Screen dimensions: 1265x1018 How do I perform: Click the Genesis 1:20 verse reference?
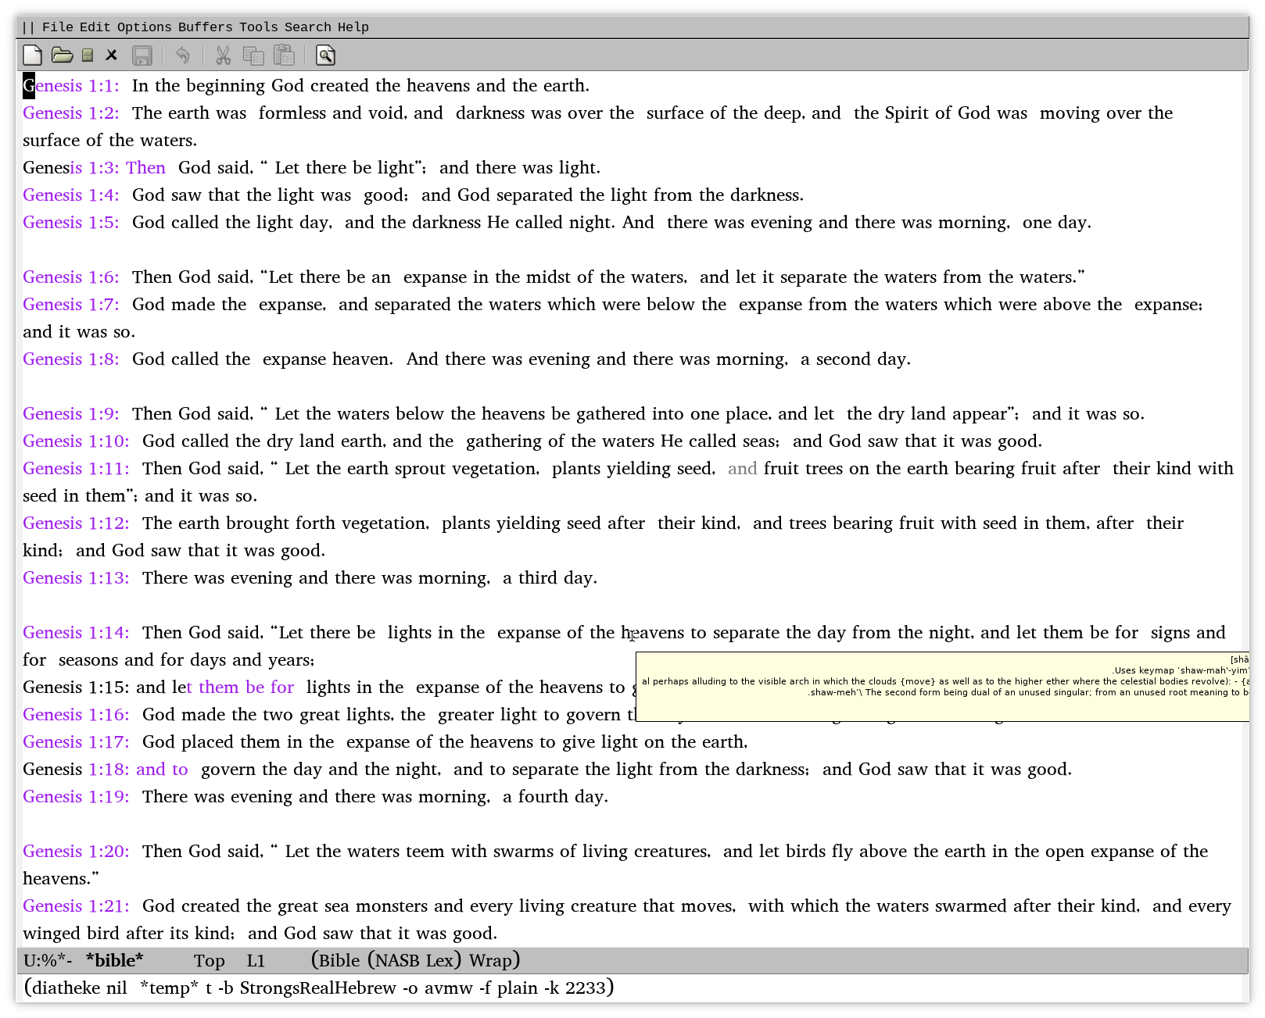(75, 852)
